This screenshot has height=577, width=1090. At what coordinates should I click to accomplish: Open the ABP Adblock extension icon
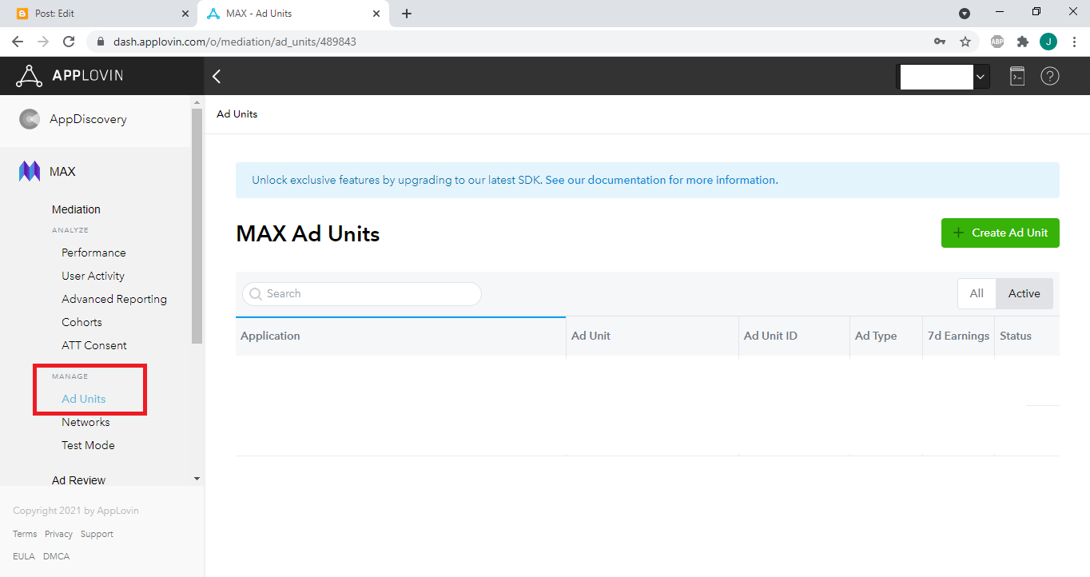tap(997, 42)
